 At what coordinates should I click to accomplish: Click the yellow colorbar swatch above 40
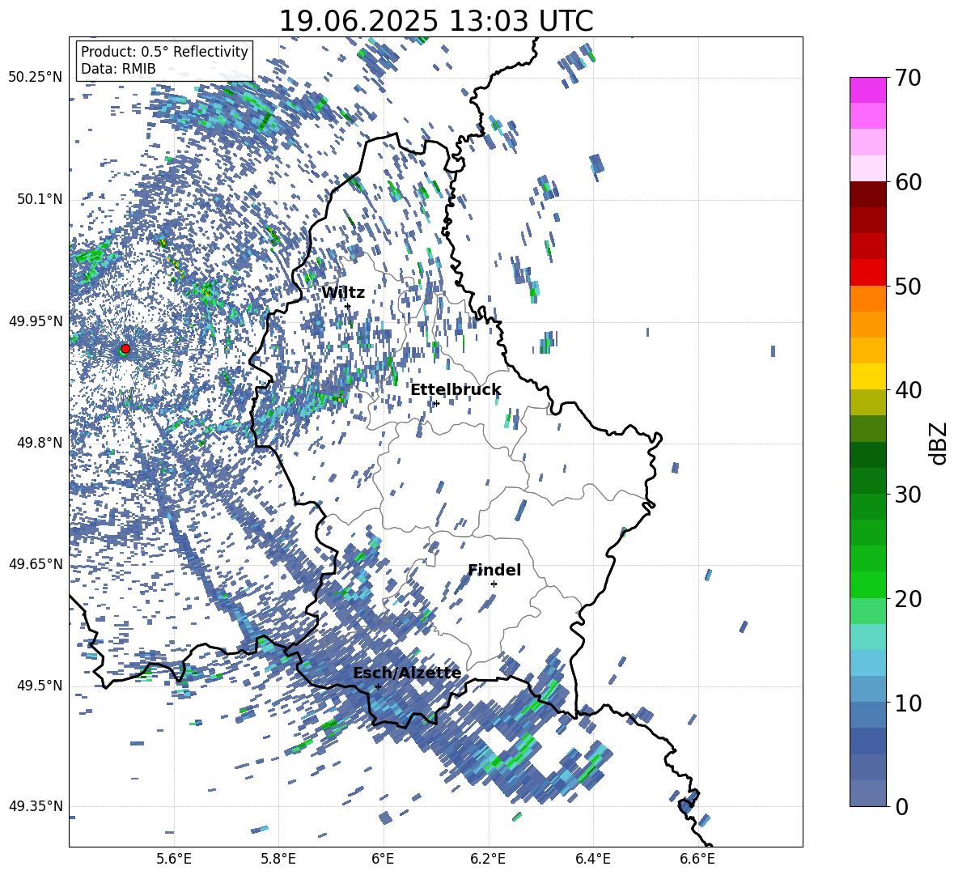pyautogui.click(x=867, y=376)
